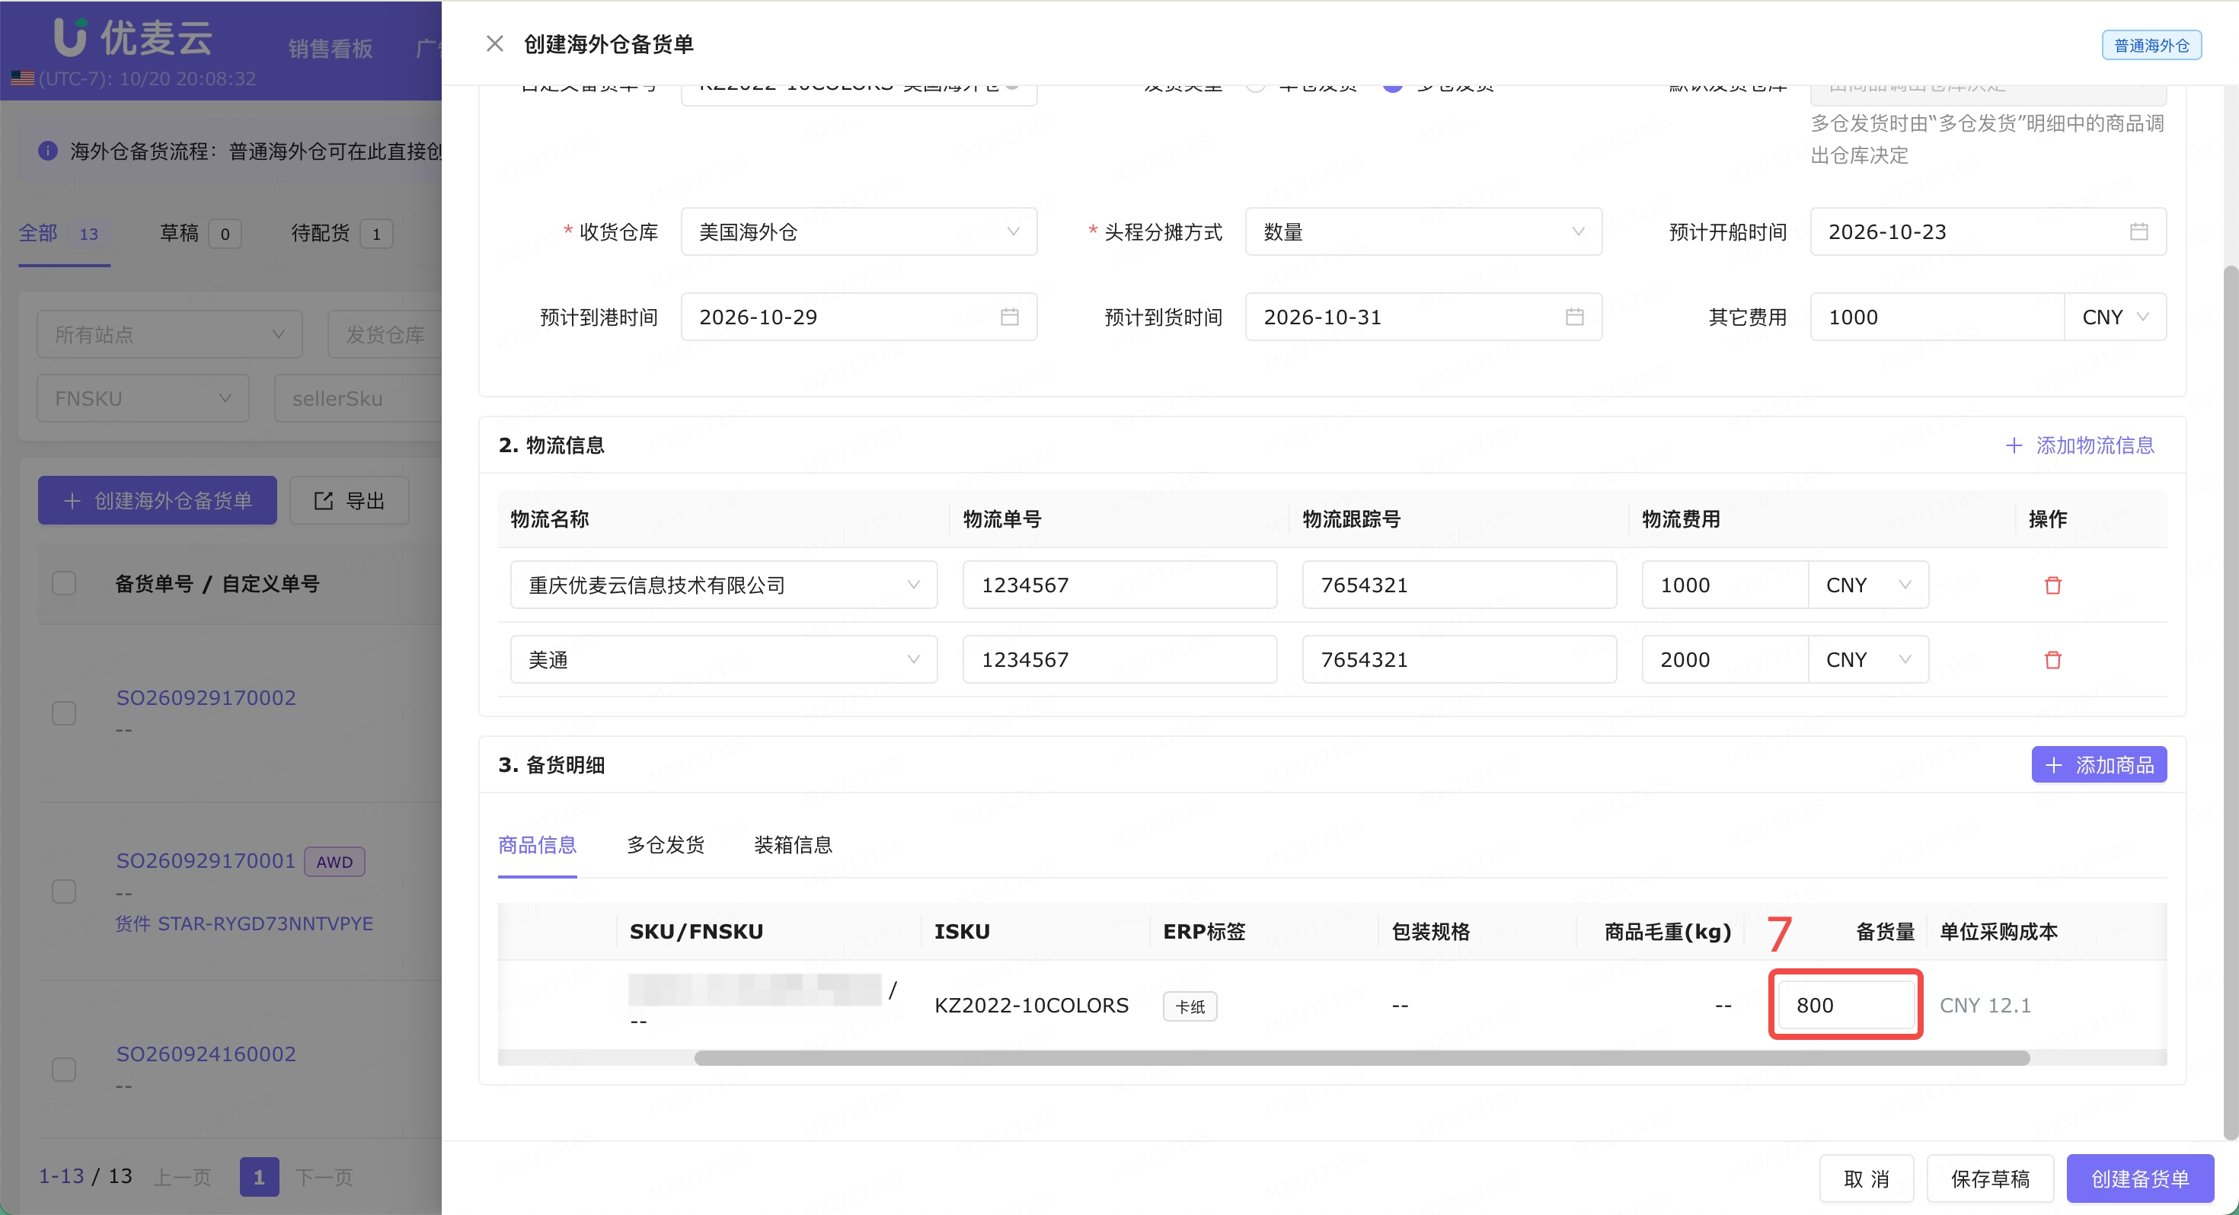
Task: Click the 导出 export button
Action: tap(350, 501)
